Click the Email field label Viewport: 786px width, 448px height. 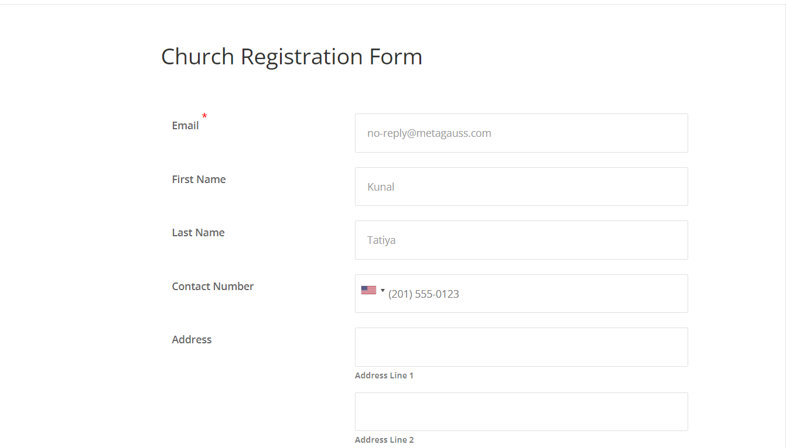coord(185,126)
